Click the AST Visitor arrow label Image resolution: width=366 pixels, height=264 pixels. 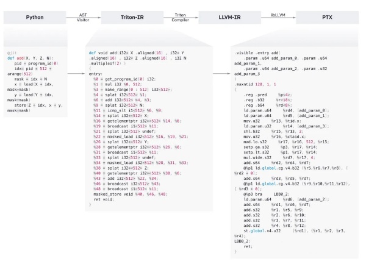[83, 18]
